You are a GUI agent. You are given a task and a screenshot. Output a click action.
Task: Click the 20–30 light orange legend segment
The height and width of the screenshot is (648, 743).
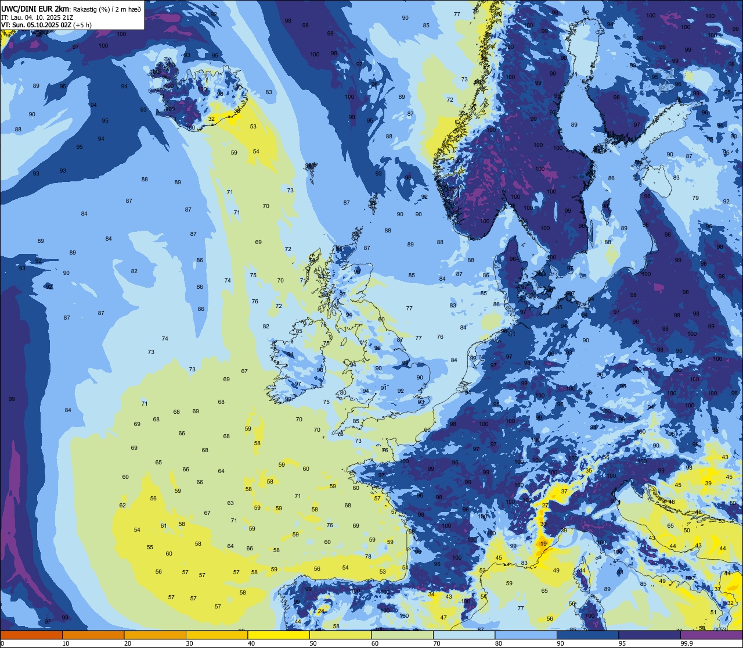coord(155,635)
